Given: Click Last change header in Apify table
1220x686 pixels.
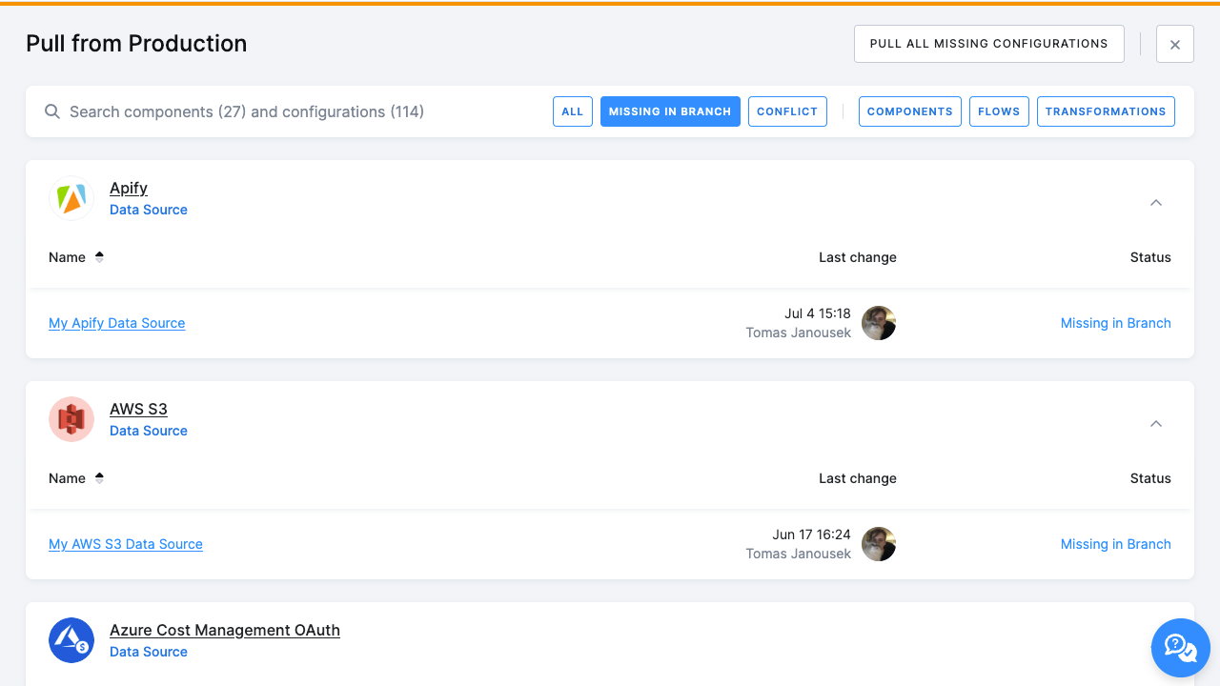Looking at the screenshot, I should 858,257.
